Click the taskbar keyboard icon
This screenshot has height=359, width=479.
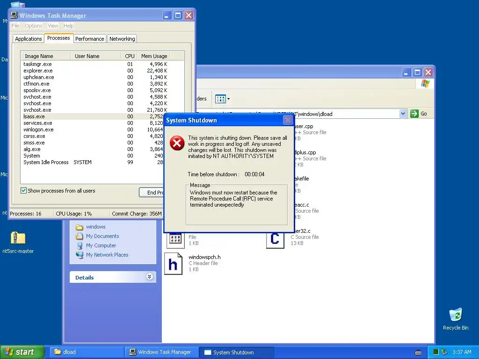pyautogui.click(x=418, y=352)
